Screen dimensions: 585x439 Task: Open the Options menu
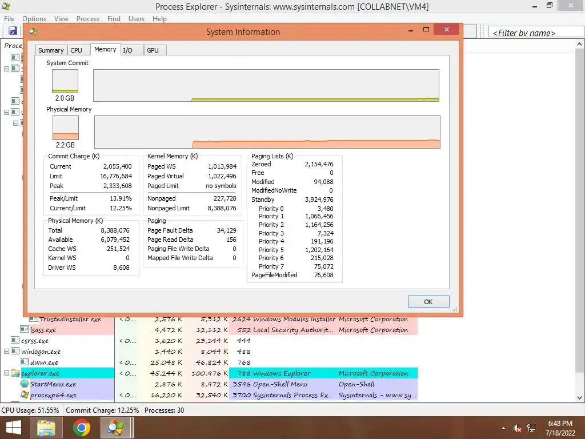pyautogui.click(x=34, y=19)
